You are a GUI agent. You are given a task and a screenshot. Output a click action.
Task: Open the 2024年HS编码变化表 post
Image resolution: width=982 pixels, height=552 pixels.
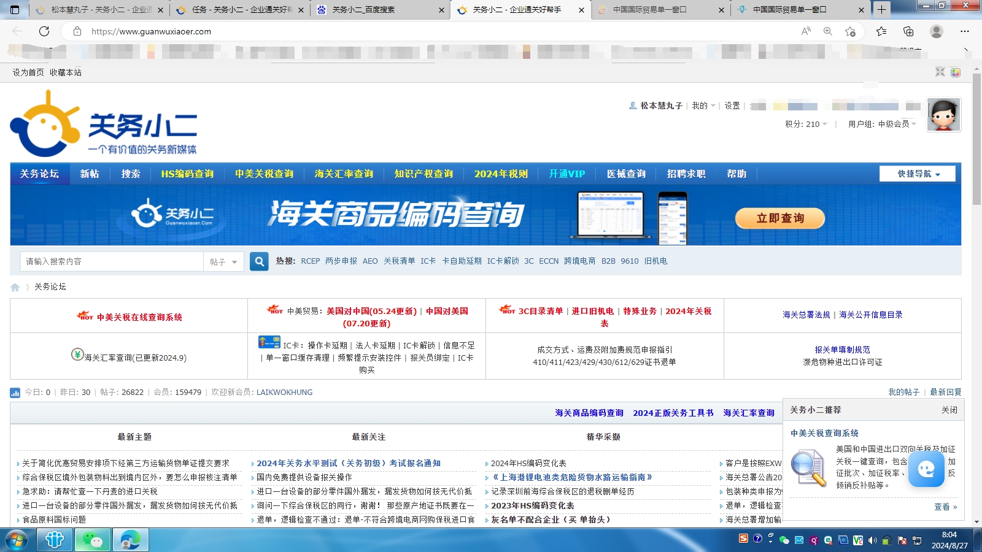coord(528,463)
